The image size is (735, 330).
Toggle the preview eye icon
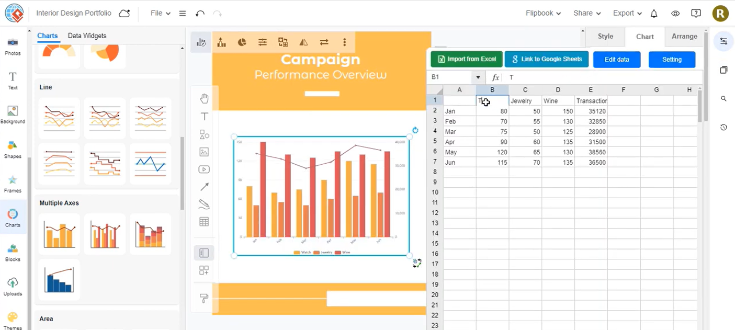675,14
